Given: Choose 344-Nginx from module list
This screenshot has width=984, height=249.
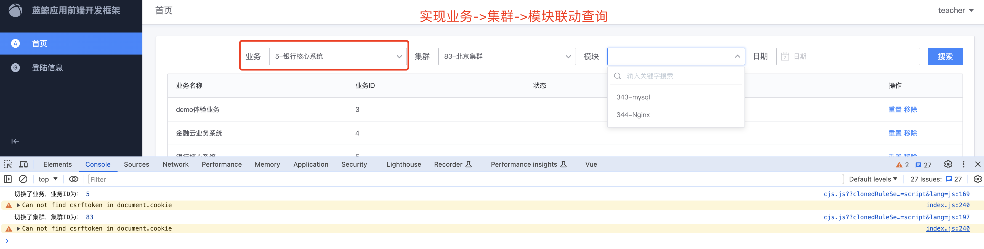Looking at the screenshot, I should click(x=633, y=115).
